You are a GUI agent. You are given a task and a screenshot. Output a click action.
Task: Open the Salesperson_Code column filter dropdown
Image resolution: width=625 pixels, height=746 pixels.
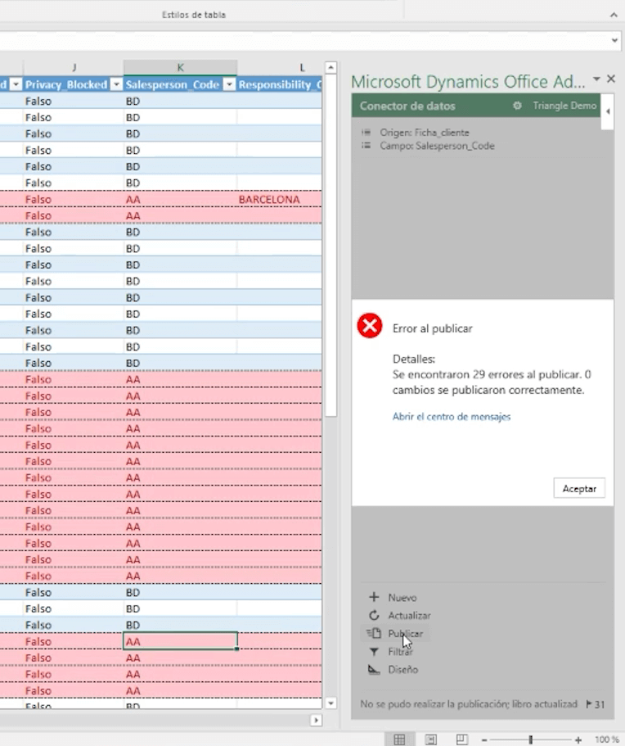click(x=229, y=84)
